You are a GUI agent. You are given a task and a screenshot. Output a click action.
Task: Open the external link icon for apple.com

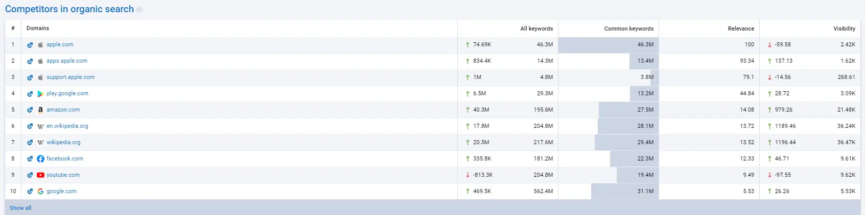pyautogui.click(x=30, y=45)
